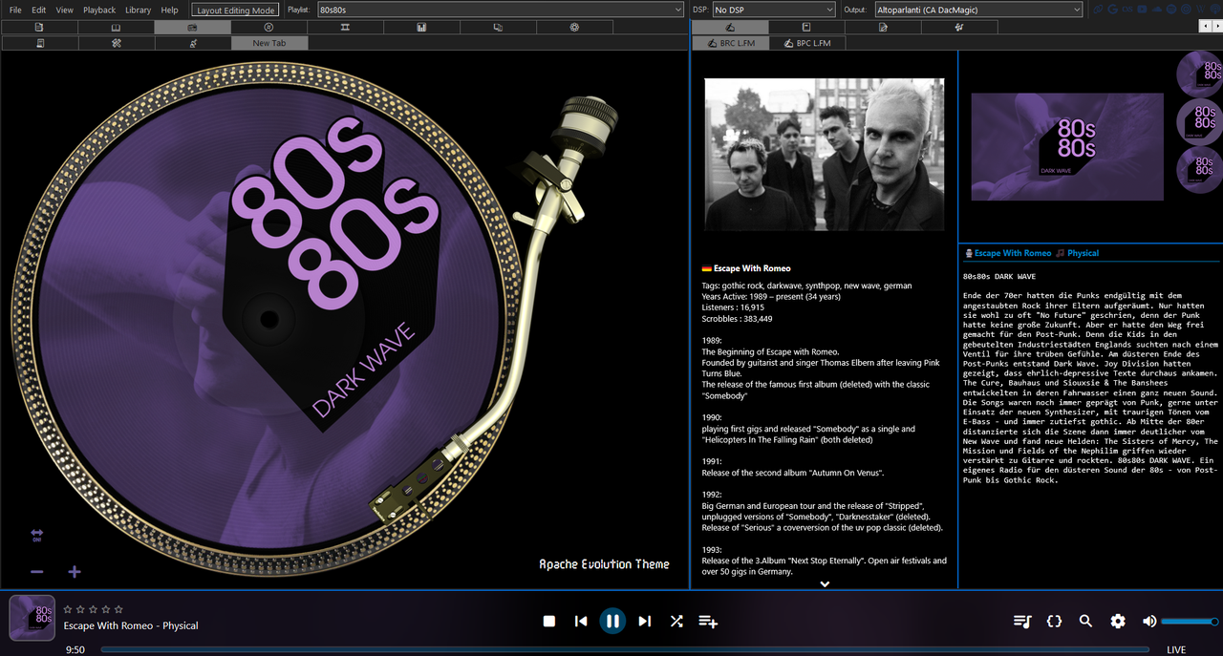
Task: Toggle shuffle playback mode
Action: pos(676,621)
